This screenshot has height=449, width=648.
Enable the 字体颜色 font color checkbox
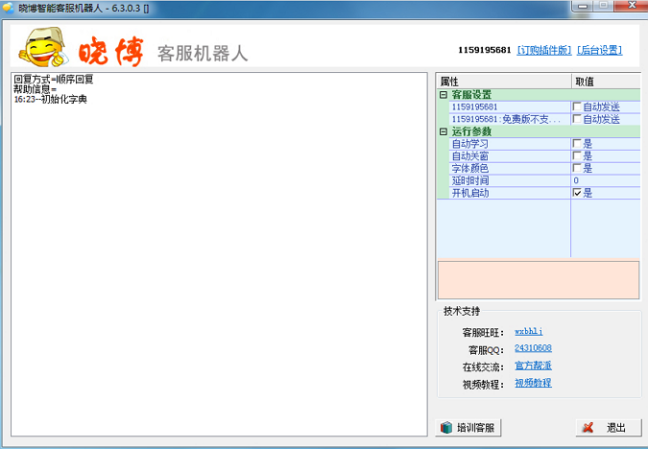(577, 169)
